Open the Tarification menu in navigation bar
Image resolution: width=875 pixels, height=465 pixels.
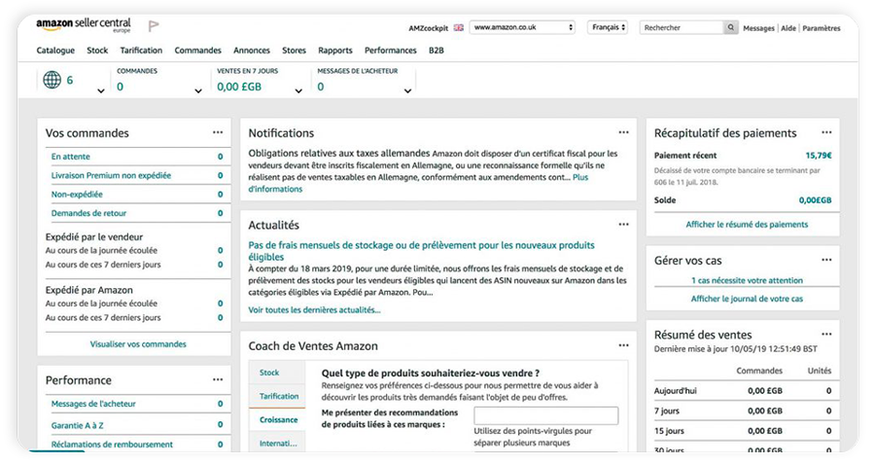coord(141,51)
